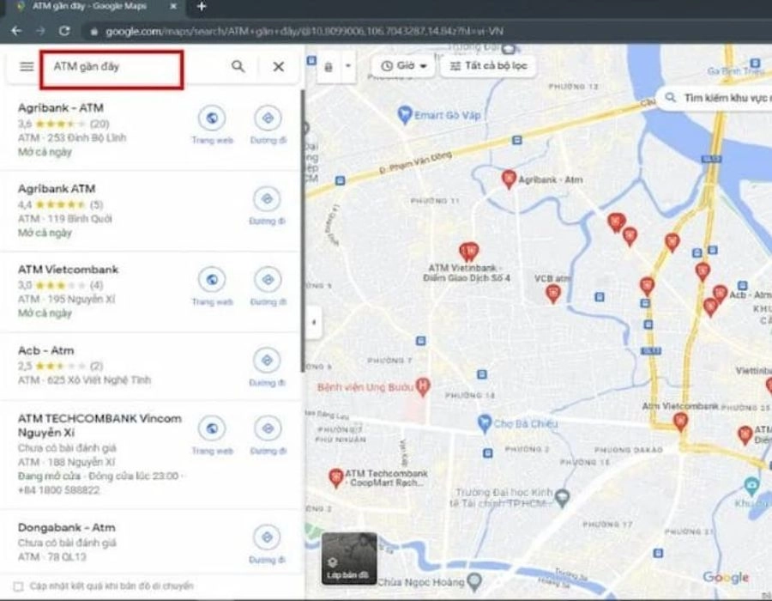Screen dimensions: 772x601
Task: Click the search magnifier icon
Action: 238,66
